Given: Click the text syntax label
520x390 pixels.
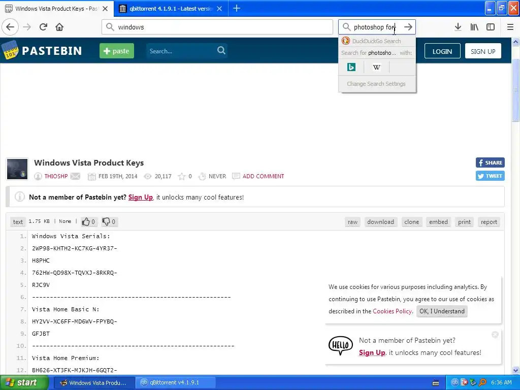Looking at the screenshot, I should [18, 222].
